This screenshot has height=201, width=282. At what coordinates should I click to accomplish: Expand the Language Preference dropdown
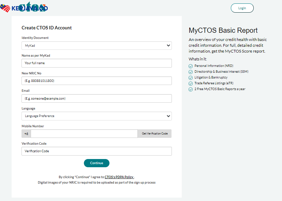coord(97,116)
